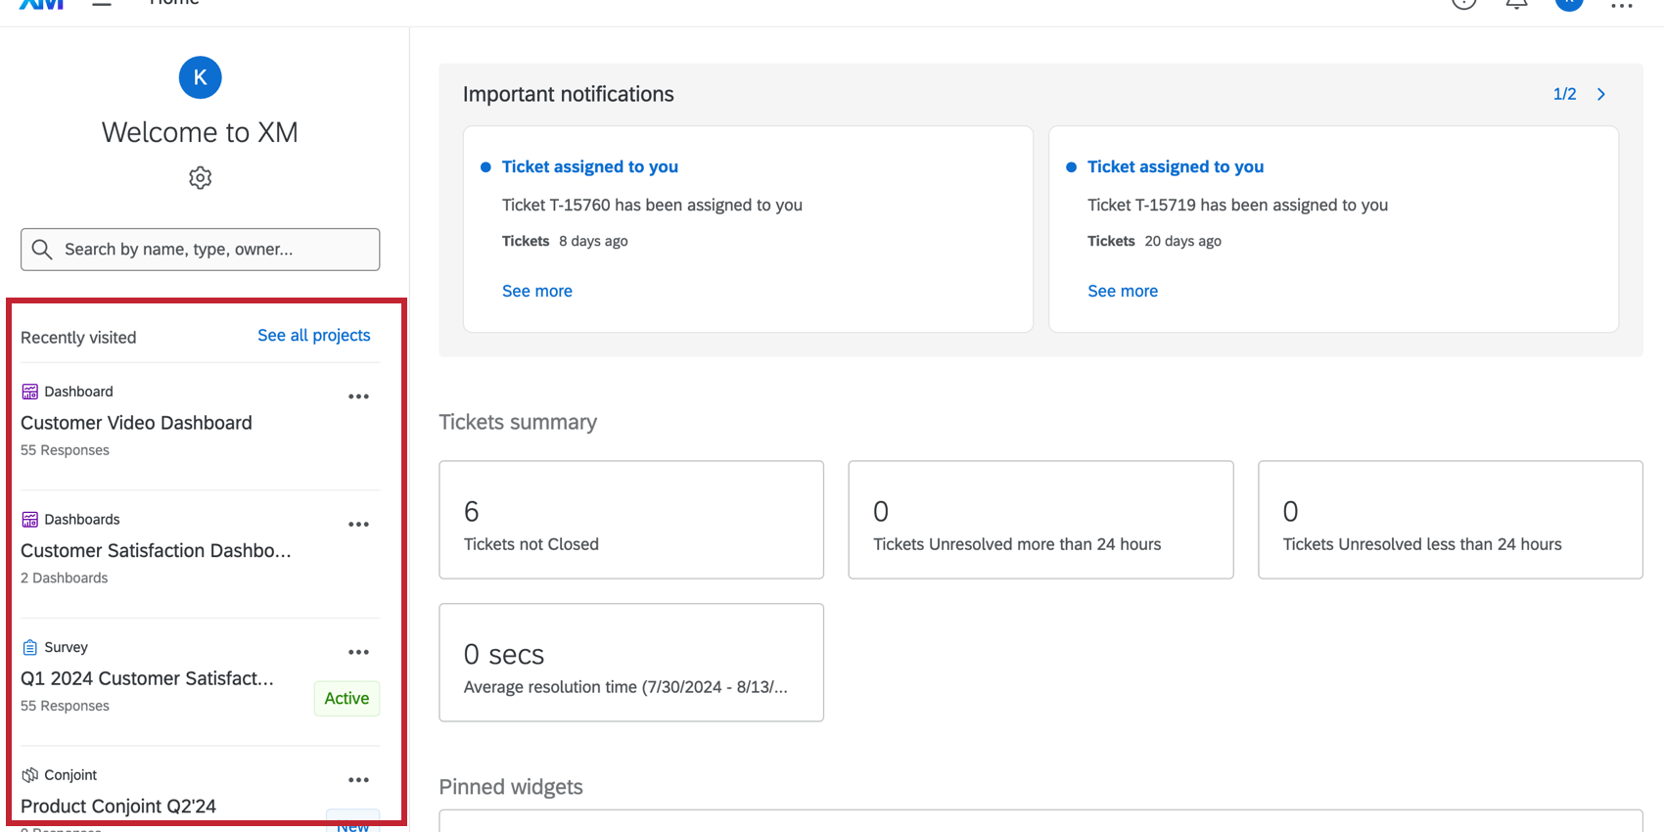Image resolution: width=1664 pixels, height=832 pixels.
Task: Open options menu for Product Conjoint Q2'24
Action: pyautogui.click(x=358, y=780)
